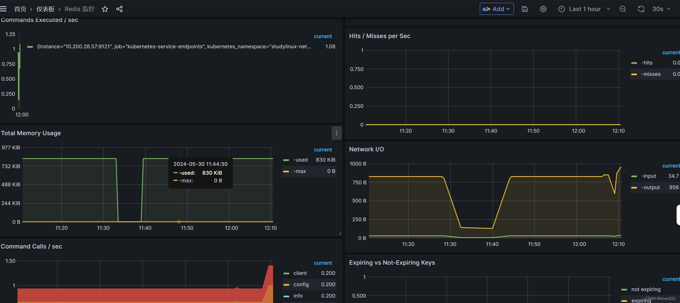Click 0.200 value beside client
Viewport: 680px width, 303px height.
pyautogui.click(x=328, y=273)
